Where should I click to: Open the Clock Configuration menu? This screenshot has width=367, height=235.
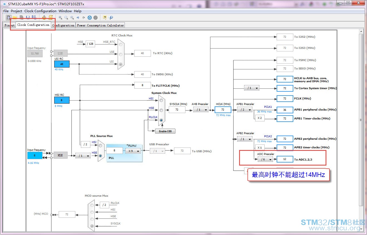40,11
